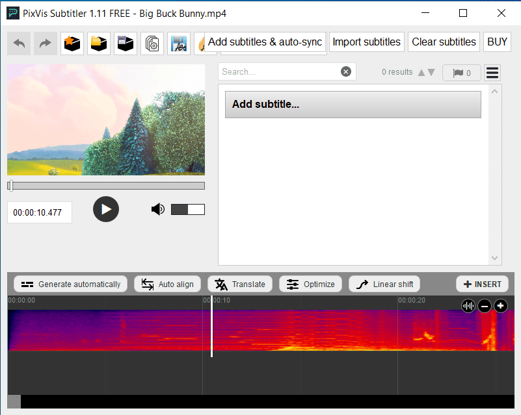Click the partially hidden flame icon button
Image resolution: width=521 pixels, height=415 pixels.
click(200, 44)
